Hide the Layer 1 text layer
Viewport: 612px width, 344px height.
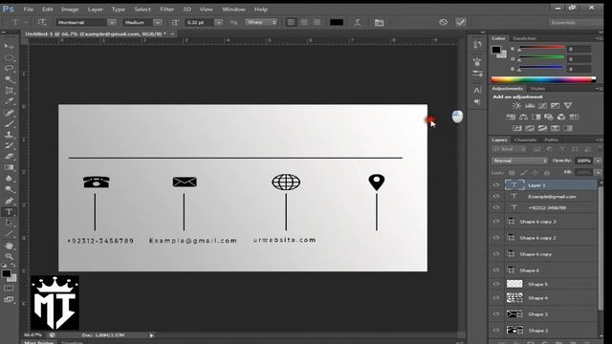pos(496,185)
